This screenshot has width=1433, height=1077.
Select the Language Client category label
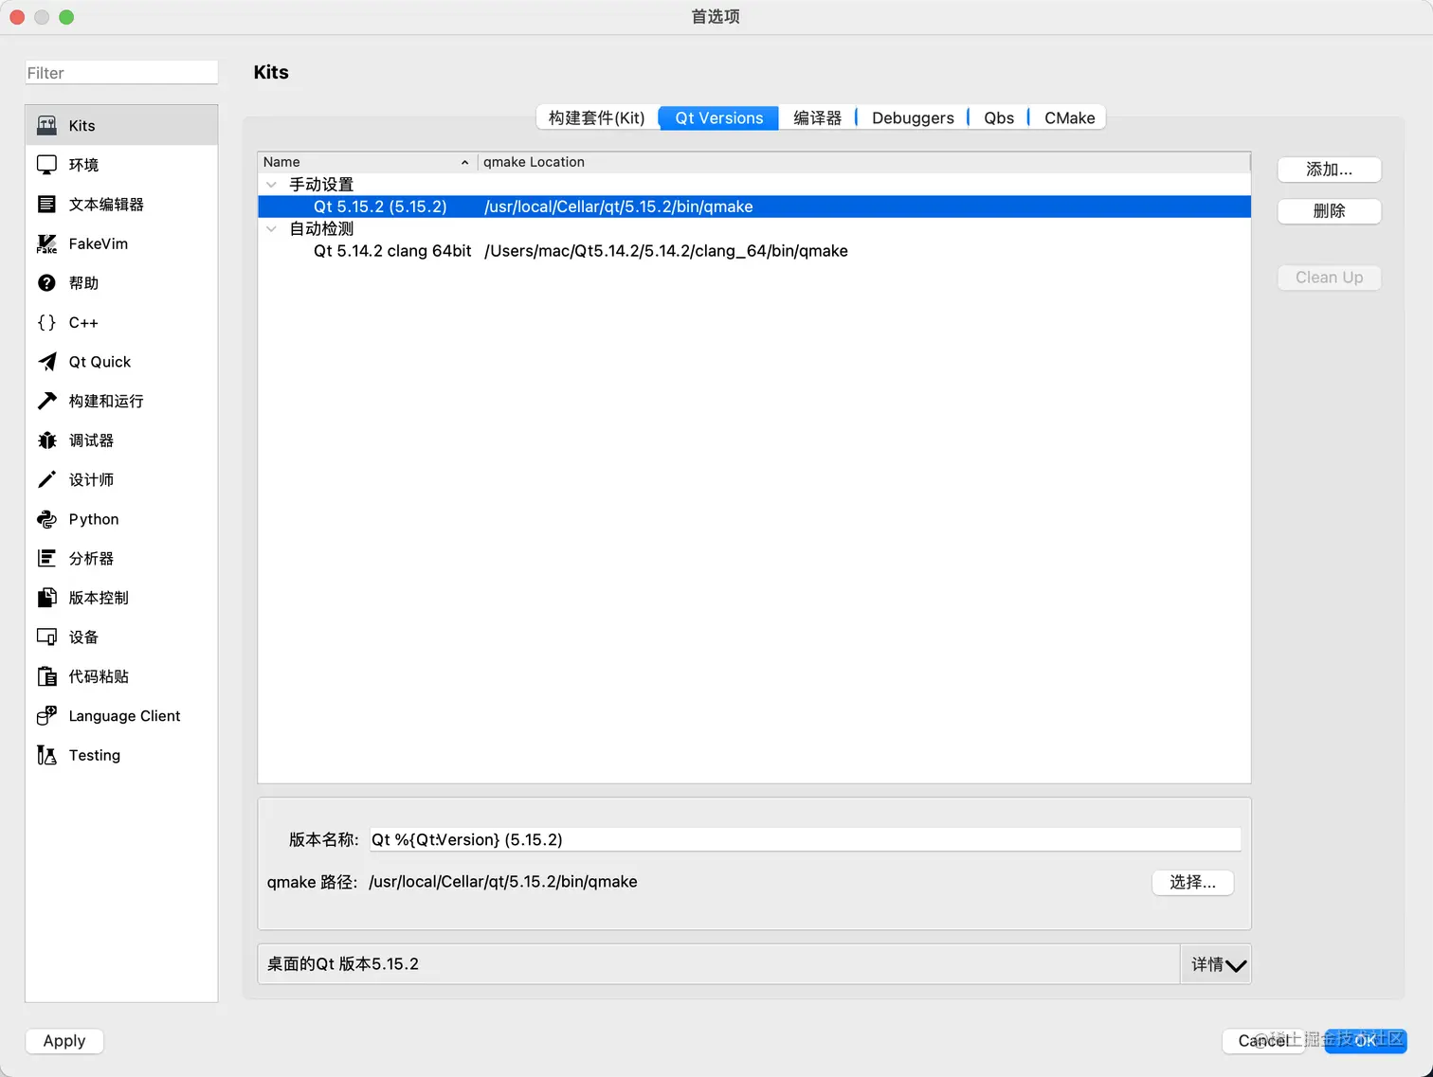124,716
